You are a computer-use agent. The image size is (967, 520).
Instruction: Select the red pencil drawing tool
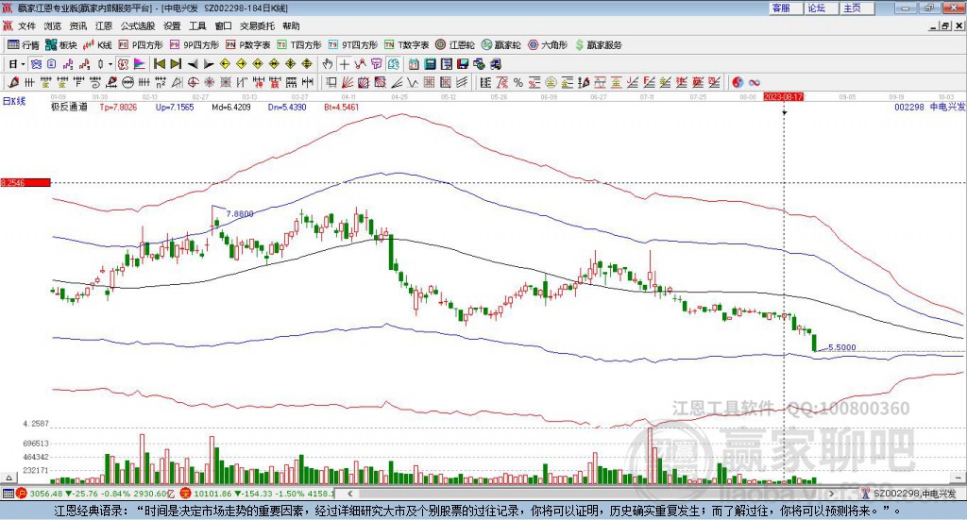(13, 82)
